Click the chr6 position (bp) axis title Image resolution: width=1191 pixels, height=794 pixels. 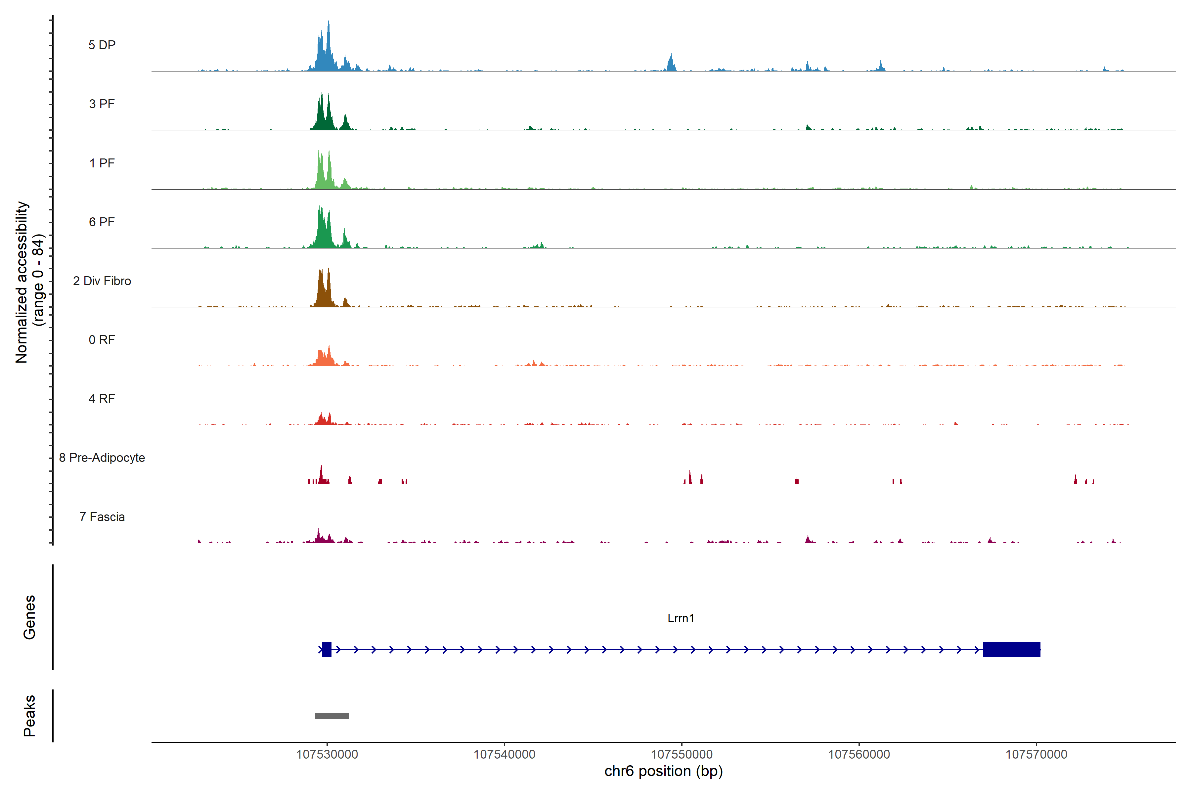[663, 771]
